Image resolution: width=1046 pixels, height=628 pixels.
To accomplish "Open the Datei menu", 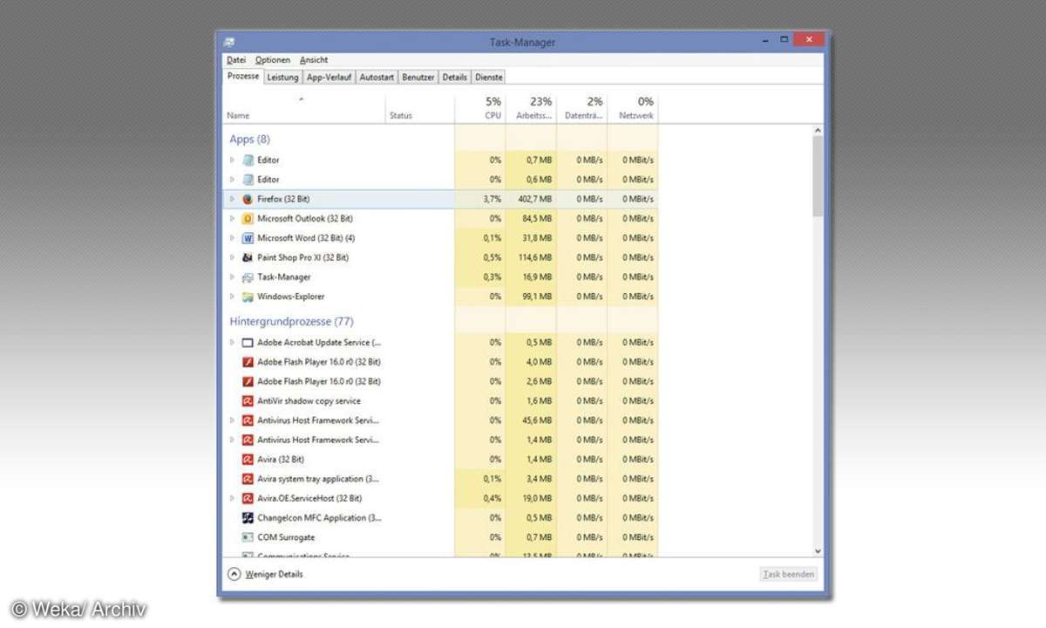I will coord(236,60).
